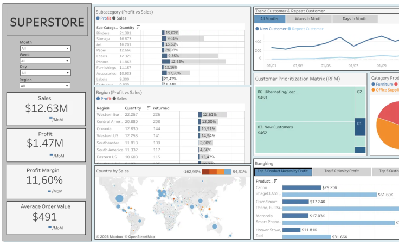Click the All Months button
The height and width of the screenshot is (246, 399).
click(x=269, y=19)
